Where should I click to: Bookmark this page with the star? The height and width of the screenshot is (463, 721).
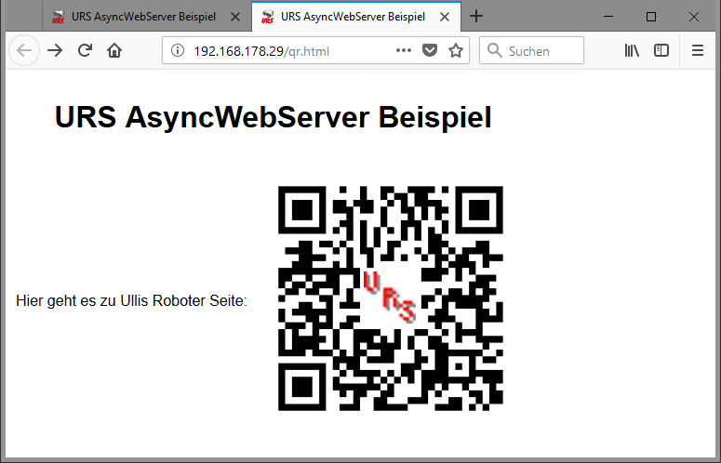(x=456, y=50)
